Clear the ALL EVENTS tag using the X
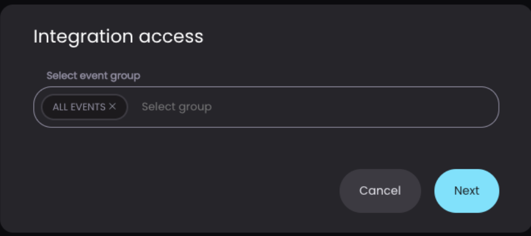531x236 pixels. pos(112,107)
